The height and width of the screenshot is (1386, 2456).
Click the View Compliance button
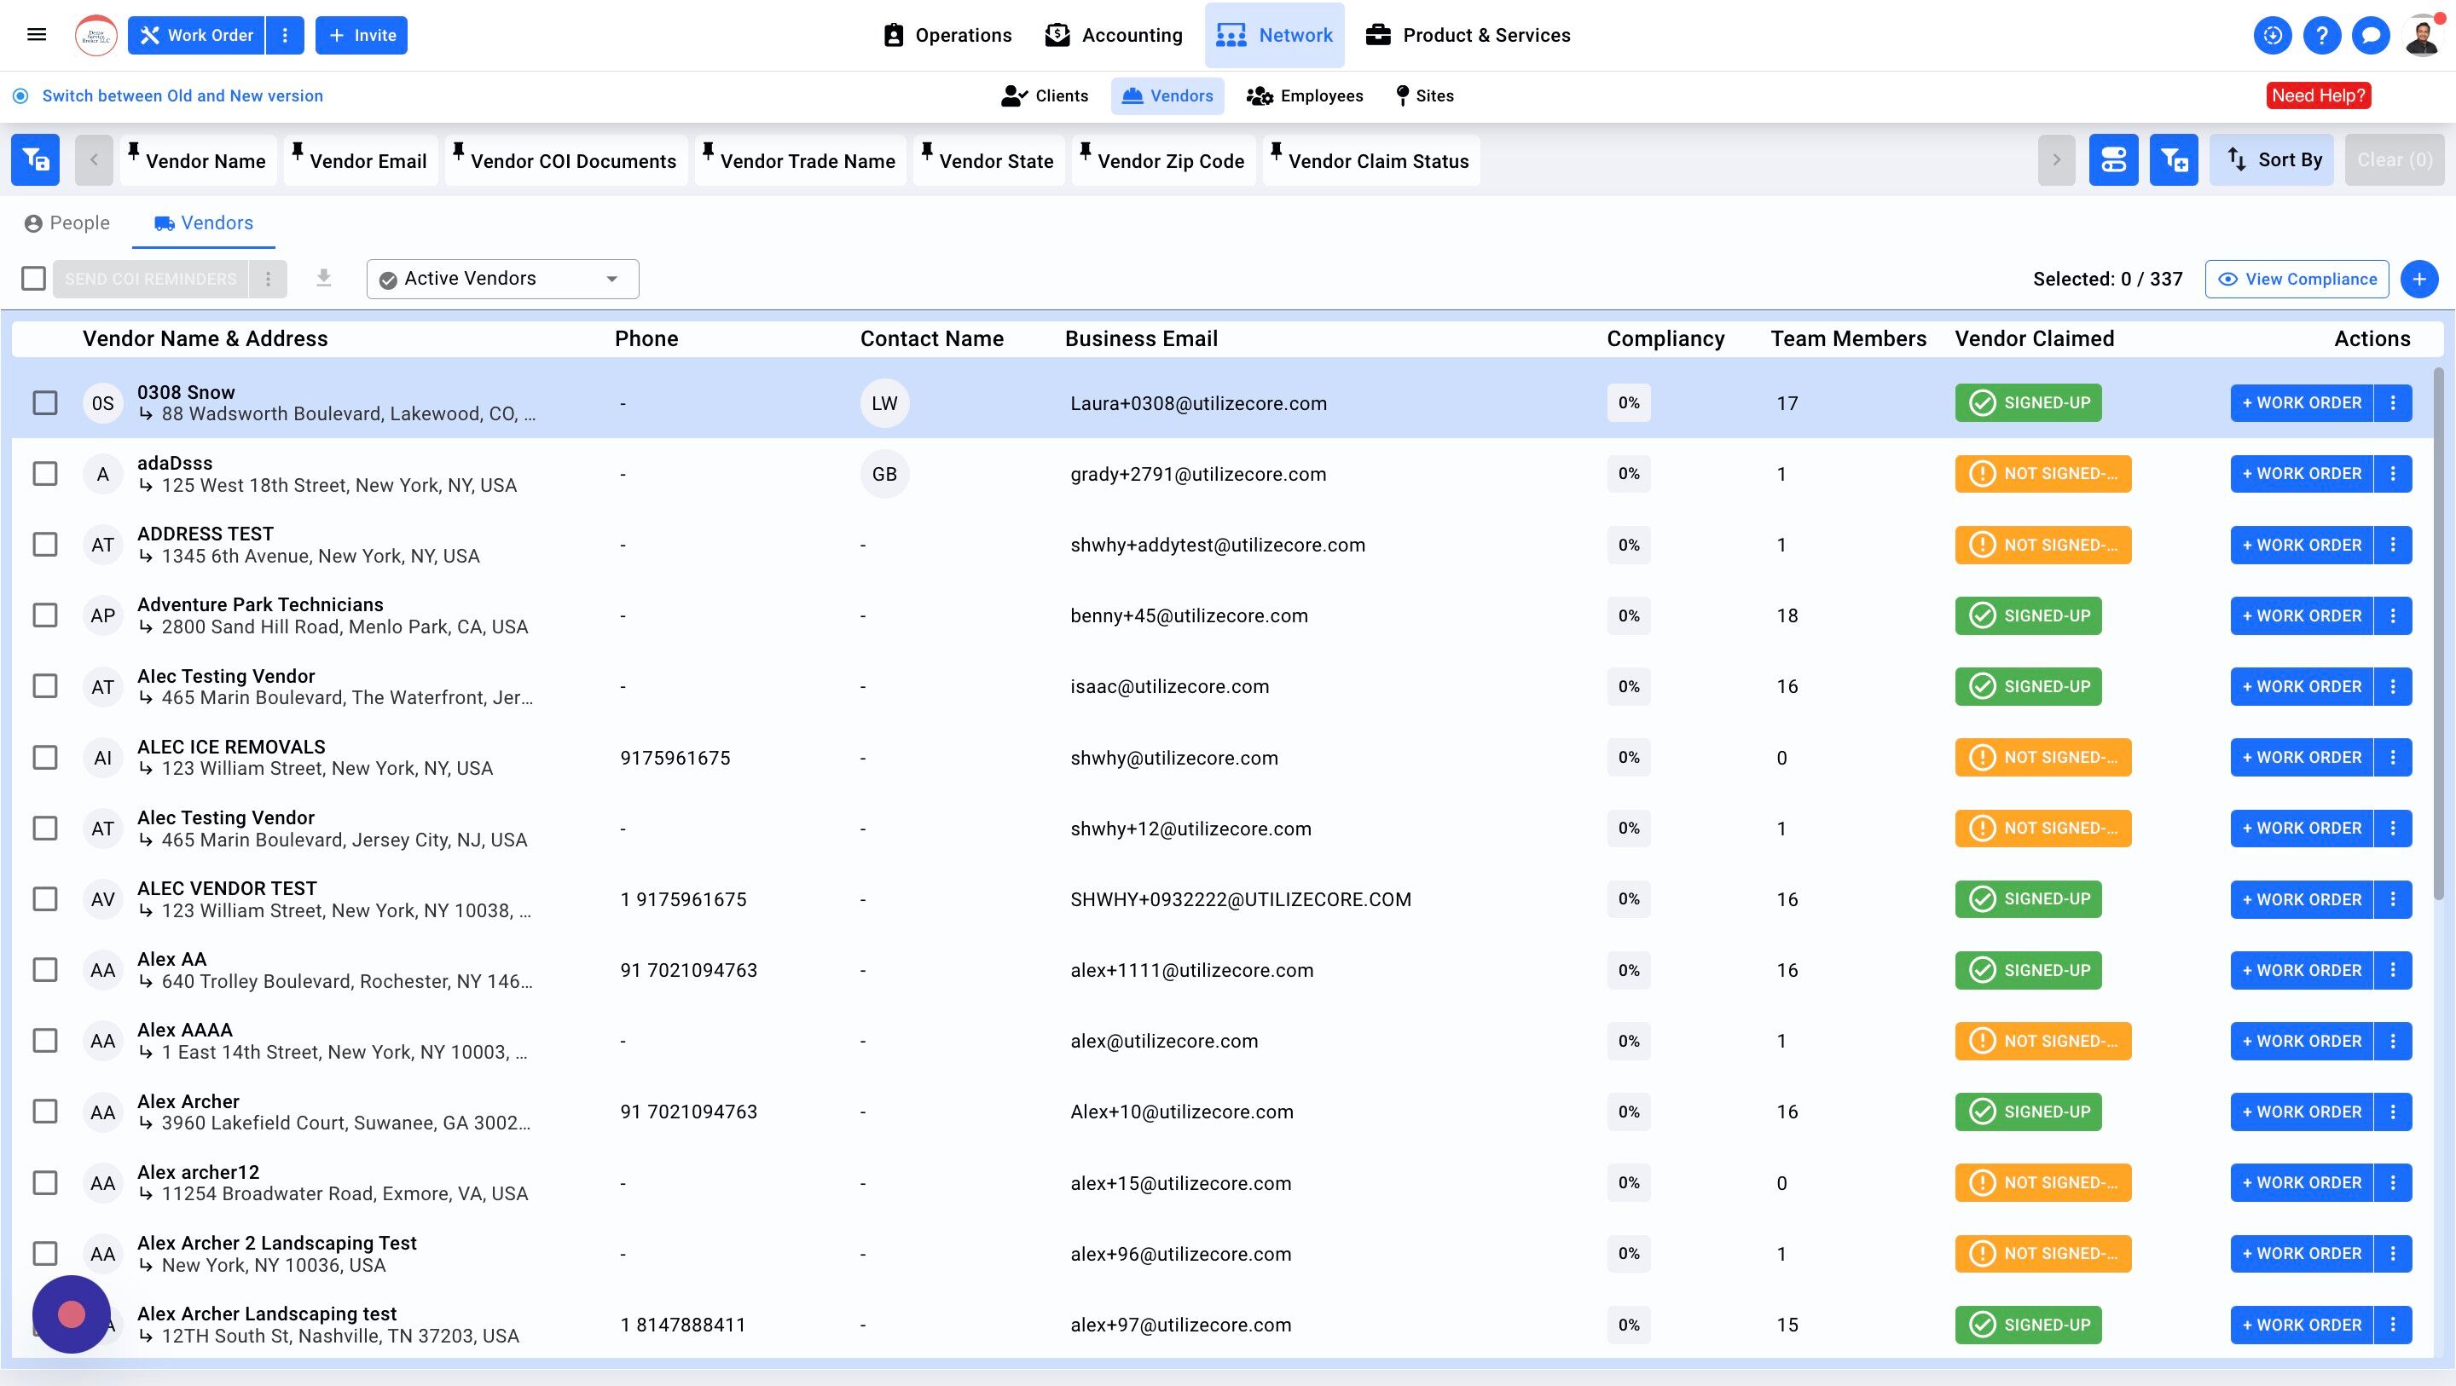tap(2296, 280)
